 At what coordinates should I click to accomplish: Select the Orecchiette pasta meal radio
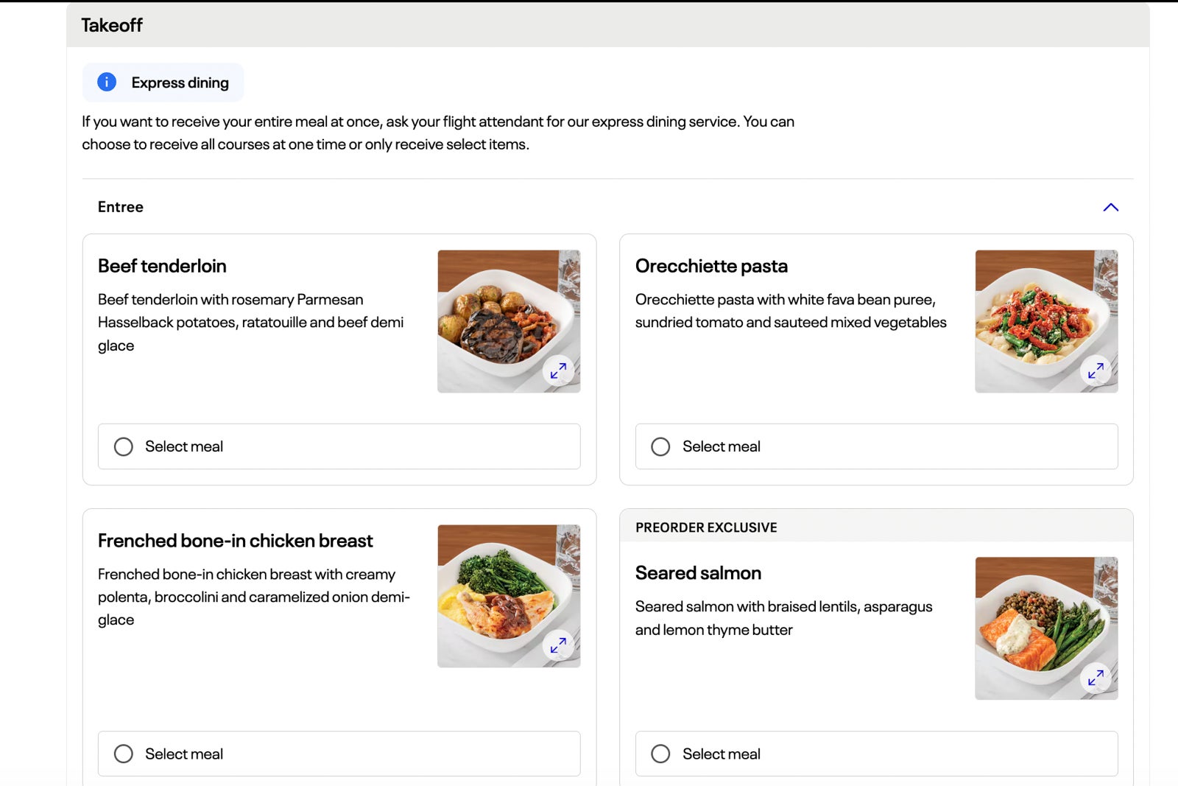tap(661, 446)
